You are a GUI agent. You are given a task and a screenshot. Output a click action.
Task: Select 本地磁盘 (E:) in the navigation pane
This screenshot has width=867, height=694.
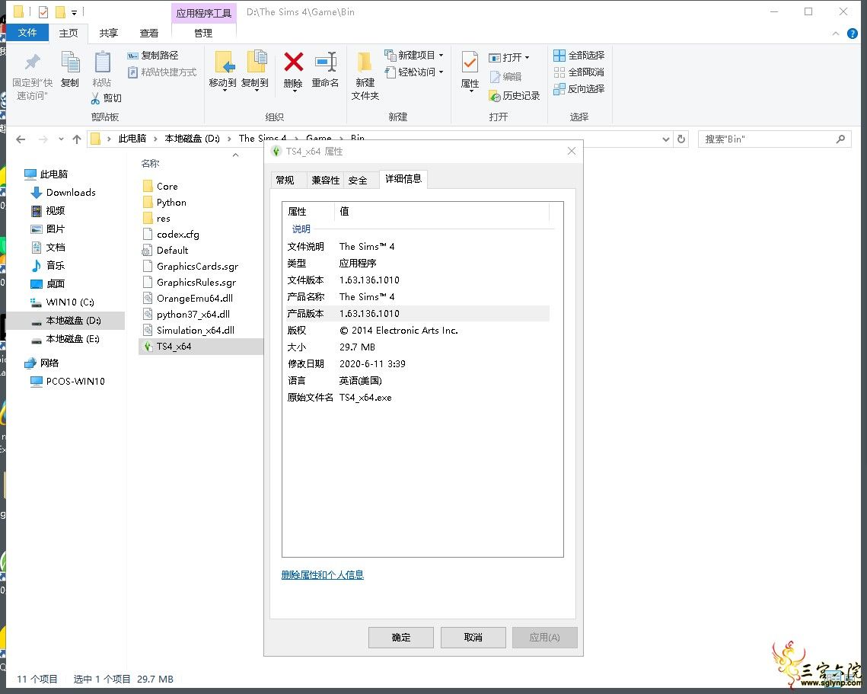(x=72, y=339)
